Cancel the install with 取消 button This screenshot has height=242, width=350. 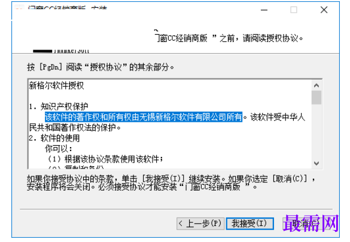[306, 223]
